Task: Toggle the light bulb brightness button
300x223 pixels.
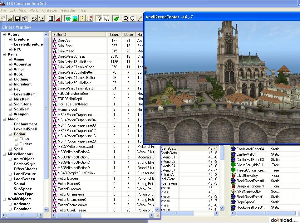Action: click(x=99, y=19)
